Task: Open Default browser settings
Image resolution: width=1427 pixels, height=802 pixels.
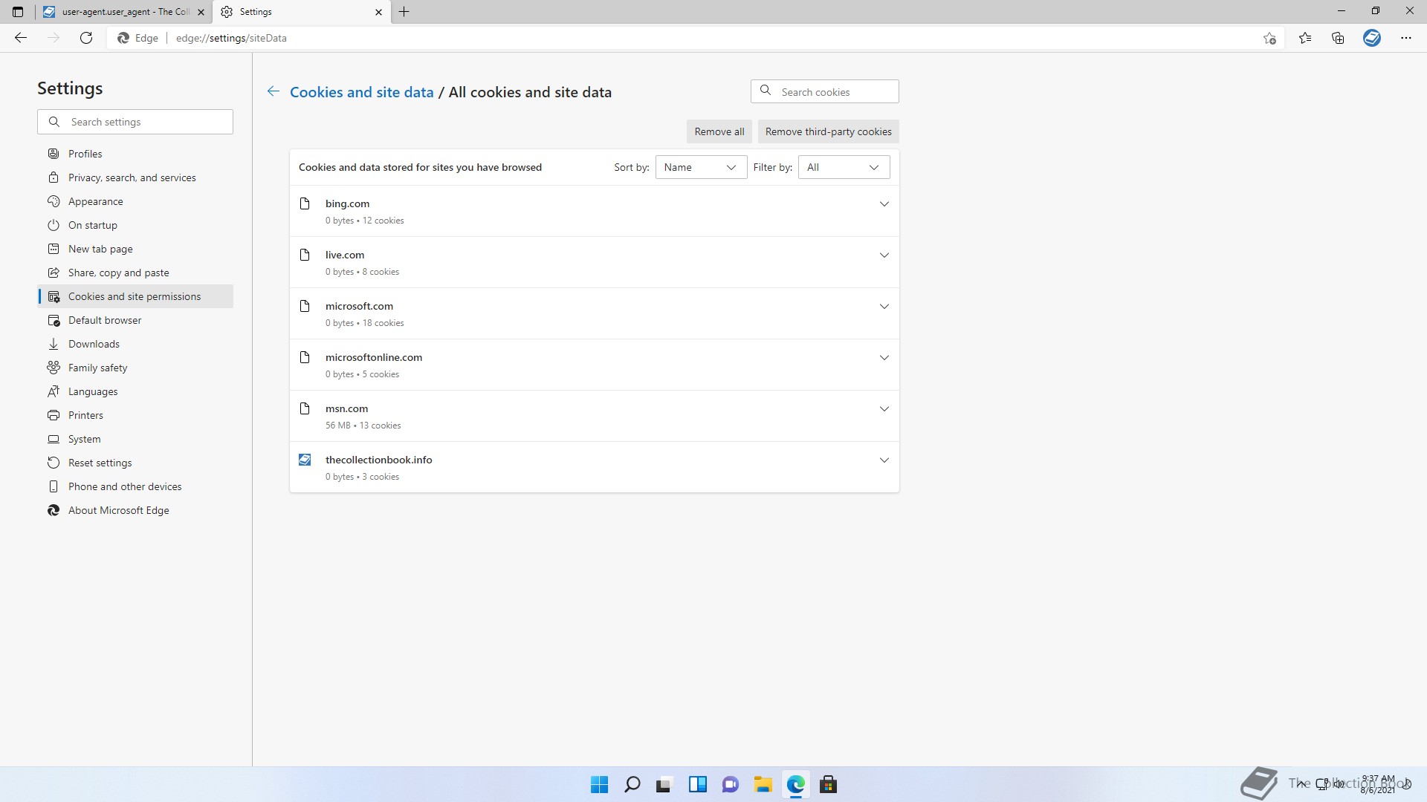Action: (x=135, y=320)
